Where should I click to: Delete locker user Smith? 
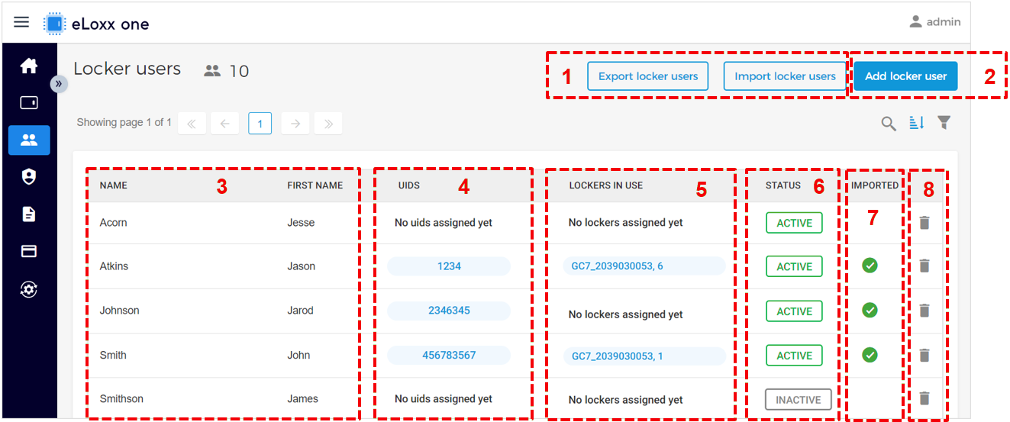pyautogui.click(x=924, y=355)
